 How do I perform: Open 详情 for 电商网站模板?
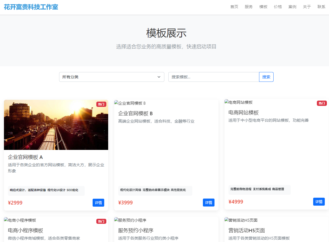(319, 201)
